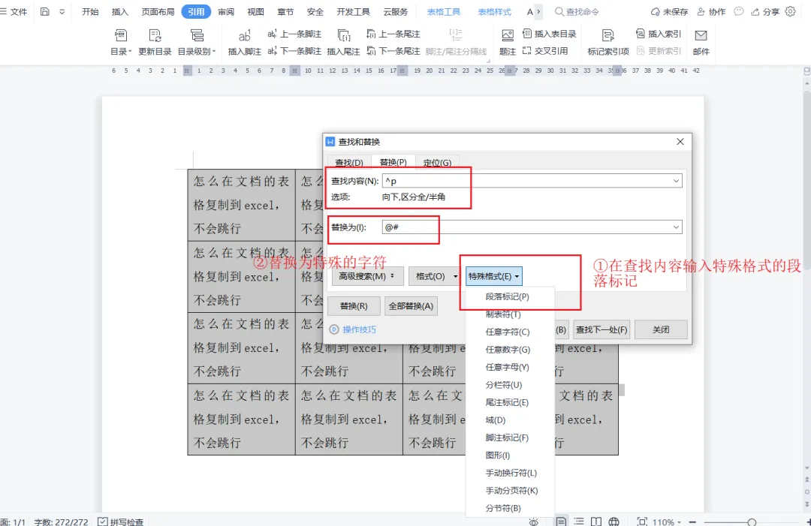Click the 替换(R) button
811x526 pixels.
[354, 306]
